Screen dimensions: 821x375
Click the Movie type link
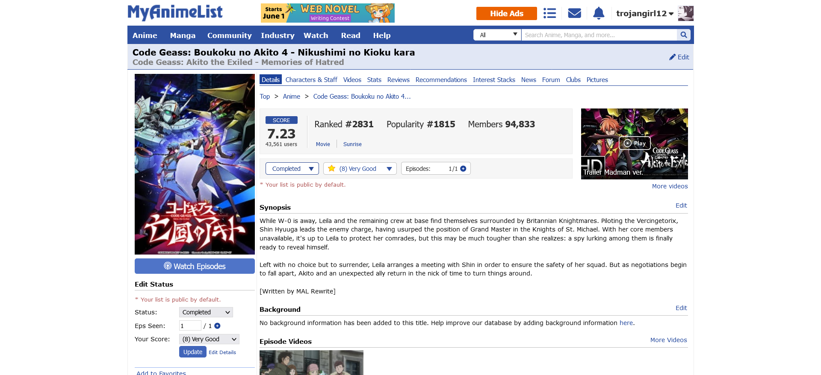click(323, 144)
